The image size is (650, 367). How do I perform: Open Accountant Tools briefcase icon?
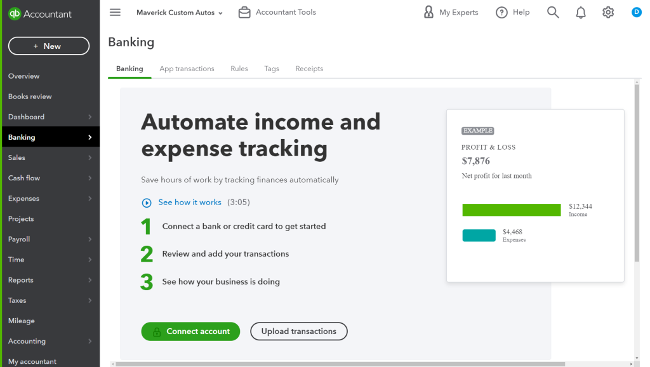tap(244, 13)
